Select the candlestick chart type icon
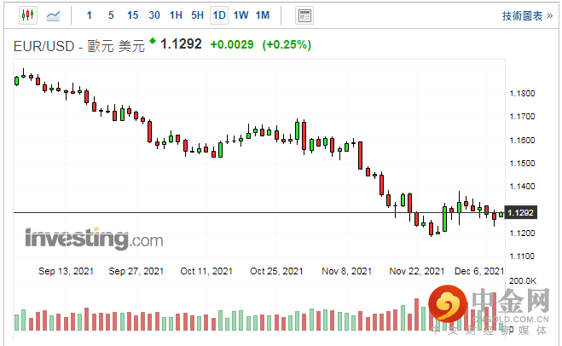Screen dimensions: 562x346 point(28,15)
